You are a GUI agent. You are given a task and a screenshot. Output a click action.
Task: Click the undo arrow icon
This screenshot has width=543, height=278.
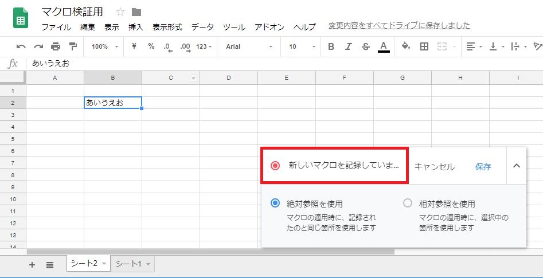click(21, 46)
